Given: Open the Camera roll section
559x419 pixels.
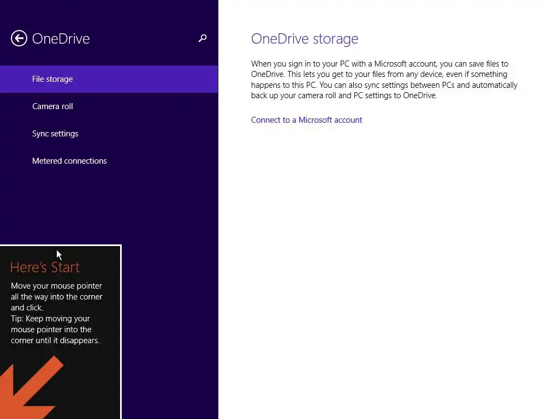Looking at the screenshot, I should click(x=52, y=106).
